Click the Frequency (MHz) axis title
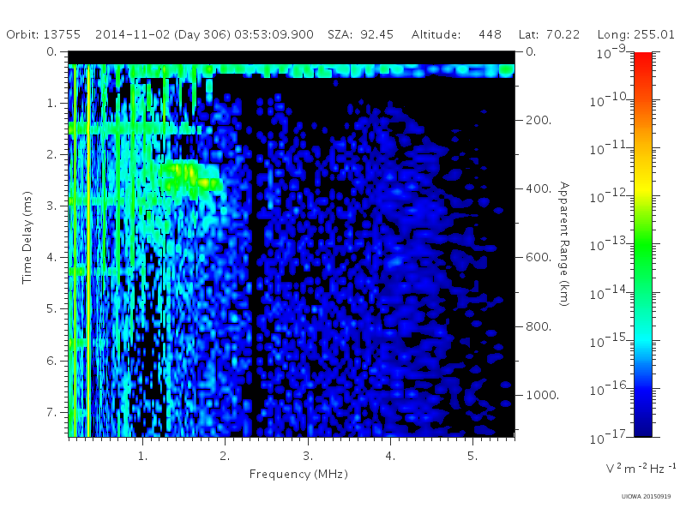 [298, 475]
